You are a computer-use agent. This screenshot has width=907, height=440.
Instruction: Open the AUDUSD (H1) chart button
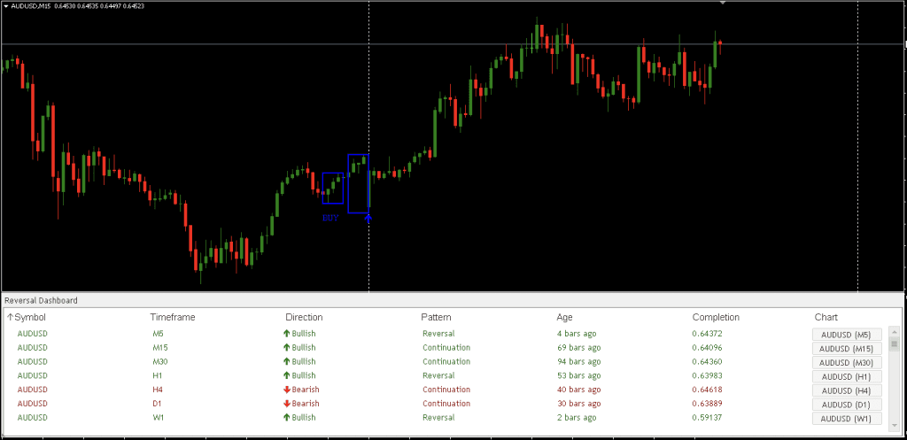[847, 376]
